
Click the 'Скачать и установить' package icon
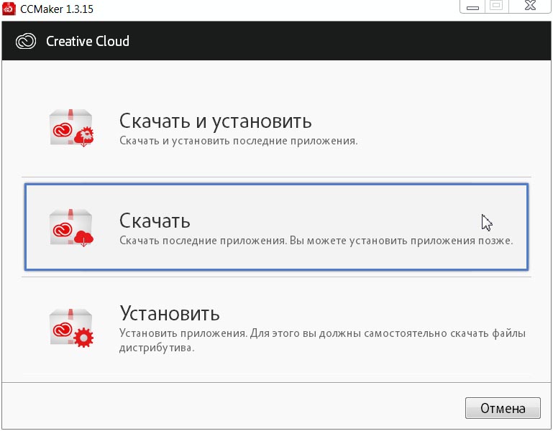click(x=72, y=128)
